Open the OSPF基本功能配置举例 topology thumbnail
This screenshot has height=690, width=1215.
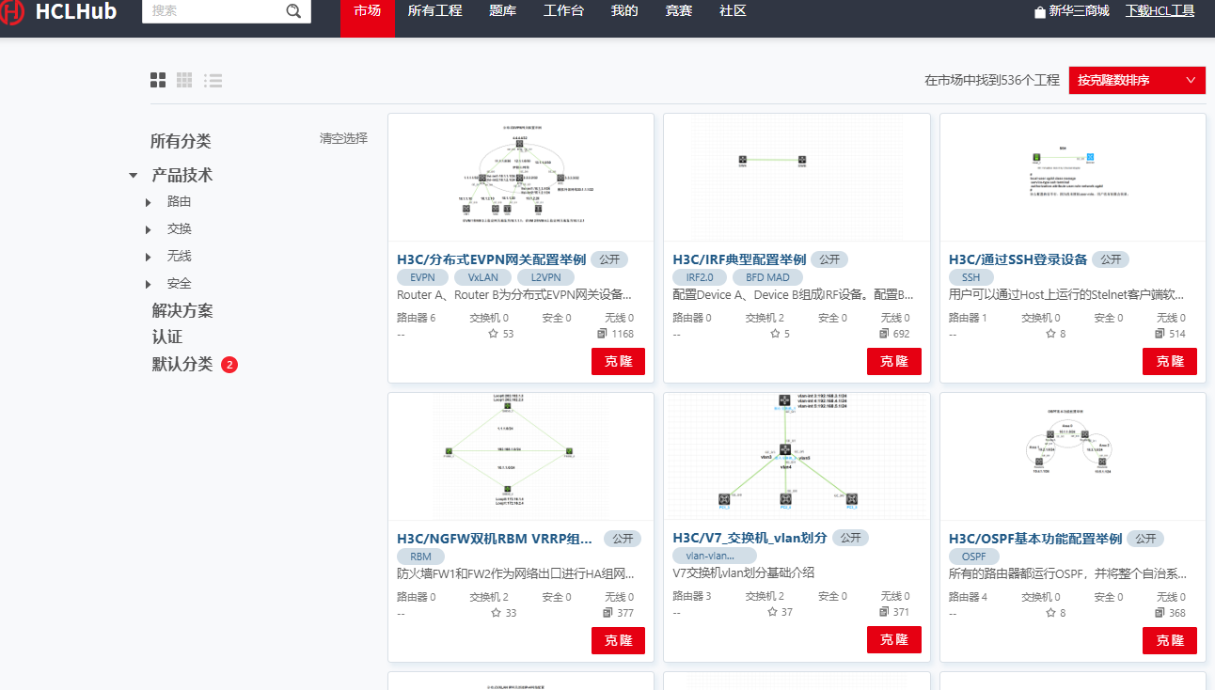[x=1072, y=455]
